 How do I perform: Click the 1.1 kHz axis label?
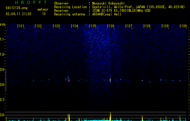pyautogui.click(x=2, y=39)
